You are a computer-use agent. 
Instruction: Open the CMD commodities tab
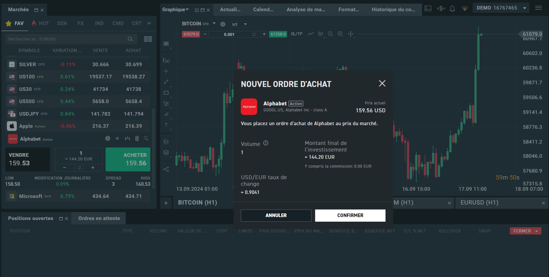coord(118,23)
